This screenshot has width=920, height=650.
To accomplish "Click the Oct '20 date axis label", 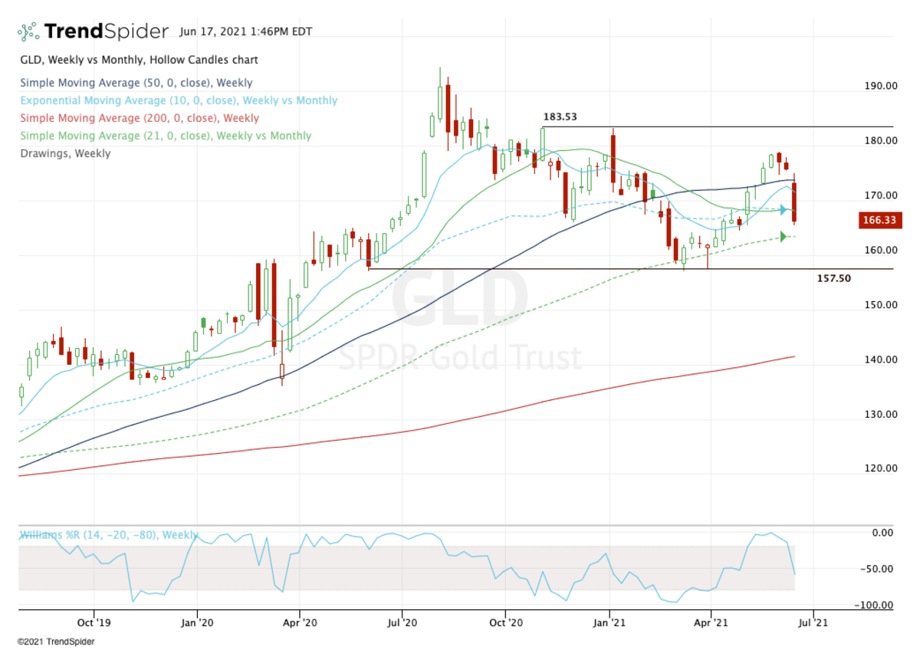I will click(x=506, y=622).
